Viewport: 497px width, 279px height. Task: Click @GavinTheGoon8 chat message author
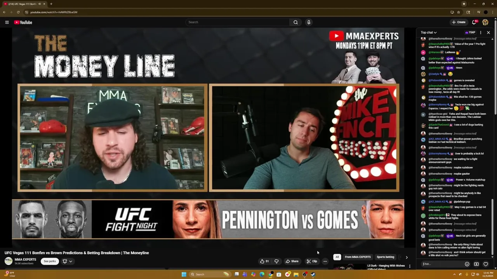pos(438,125)
